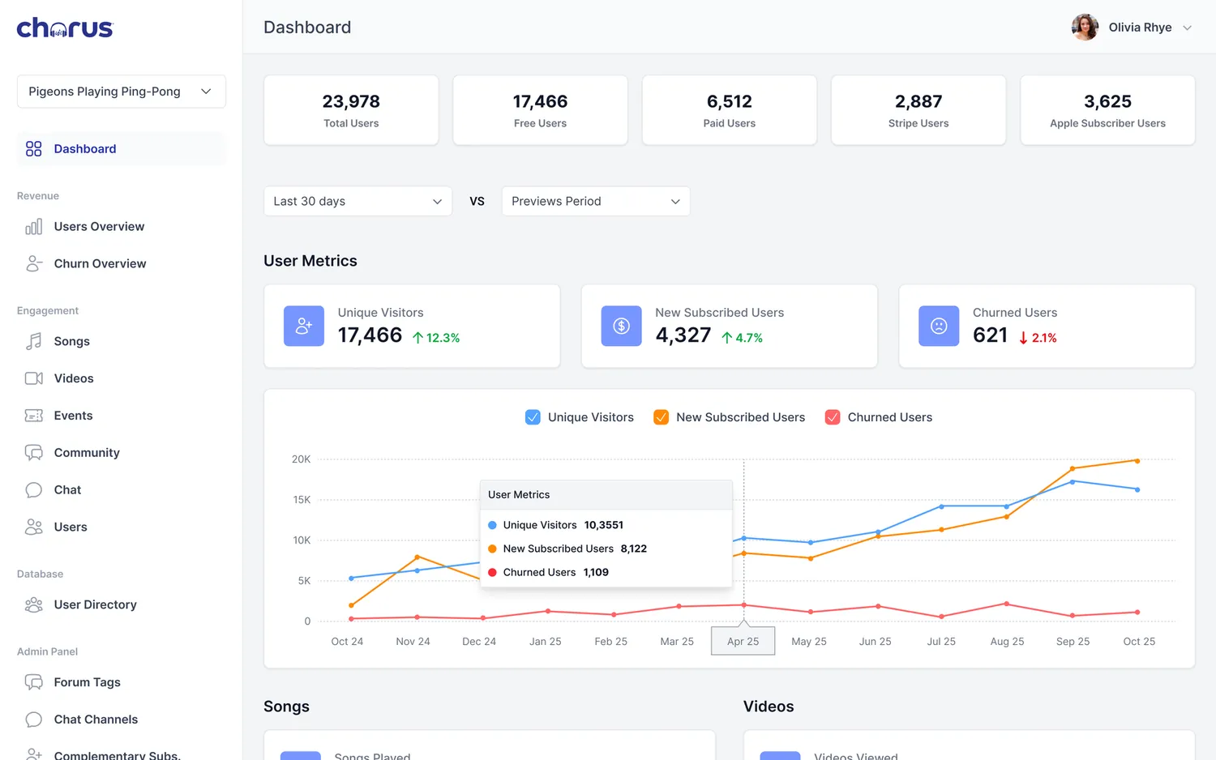Click the Community speech bubbles icon

(x=33, y=453)
